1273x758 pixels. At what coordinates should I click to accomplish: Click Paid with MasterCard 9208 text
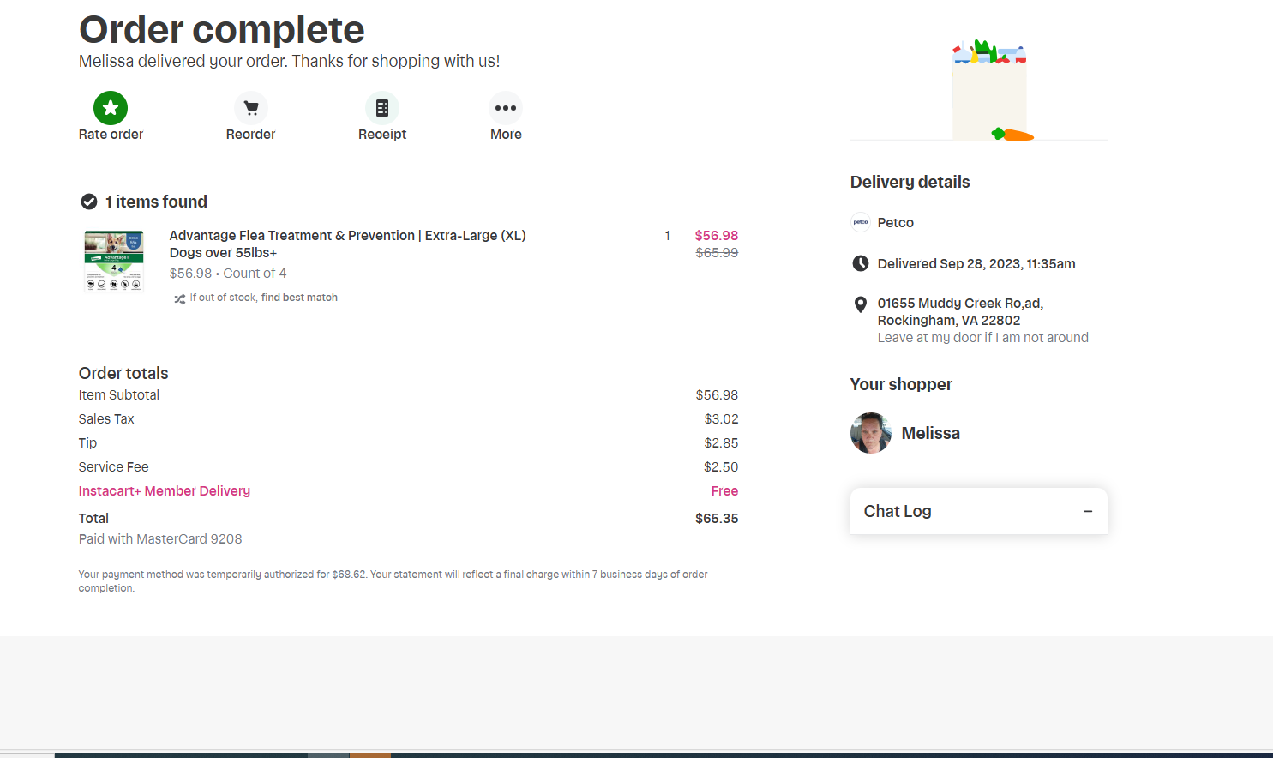coord(160,538)
